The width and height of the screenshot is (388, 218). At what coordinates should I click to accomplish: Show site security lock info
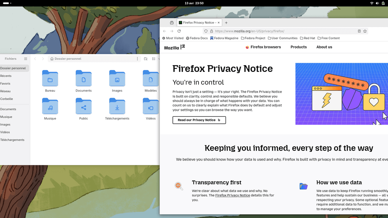click(211, 31)
